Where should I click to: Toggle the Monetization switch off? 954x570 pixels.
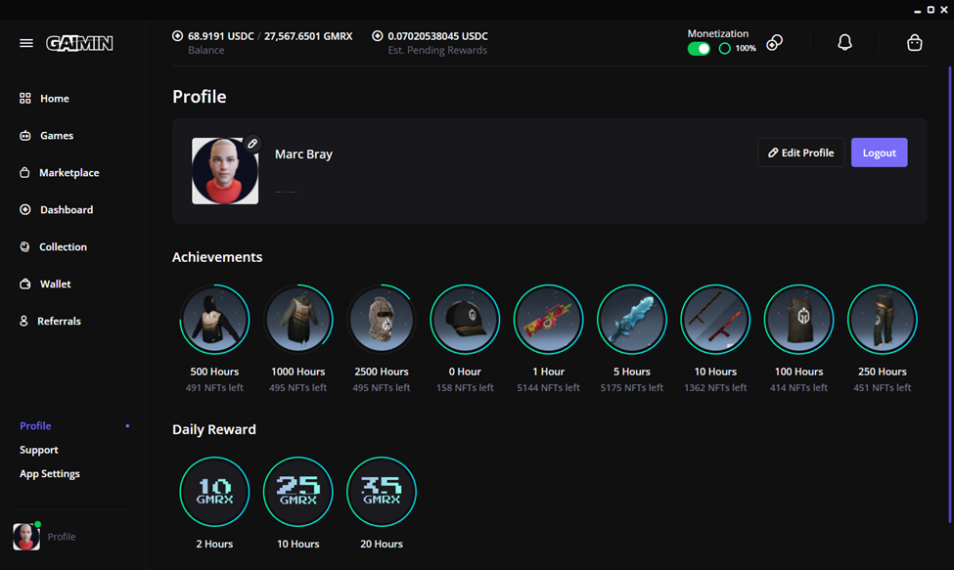(x=699, y=49)
